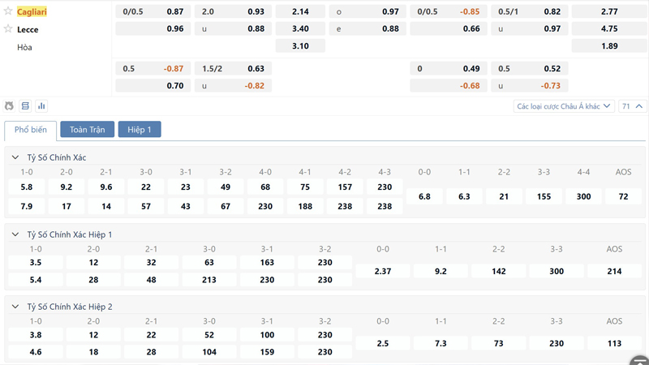Image resolution: width=649 pixels, height=365 pixels.
Task: Collapse the 71 markets counter
Action: pos(632,106)
